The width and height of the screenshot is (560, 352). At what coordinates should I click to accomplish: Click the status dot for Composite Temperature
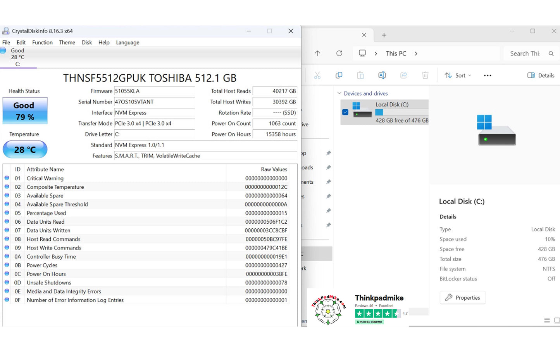(7, 187)
